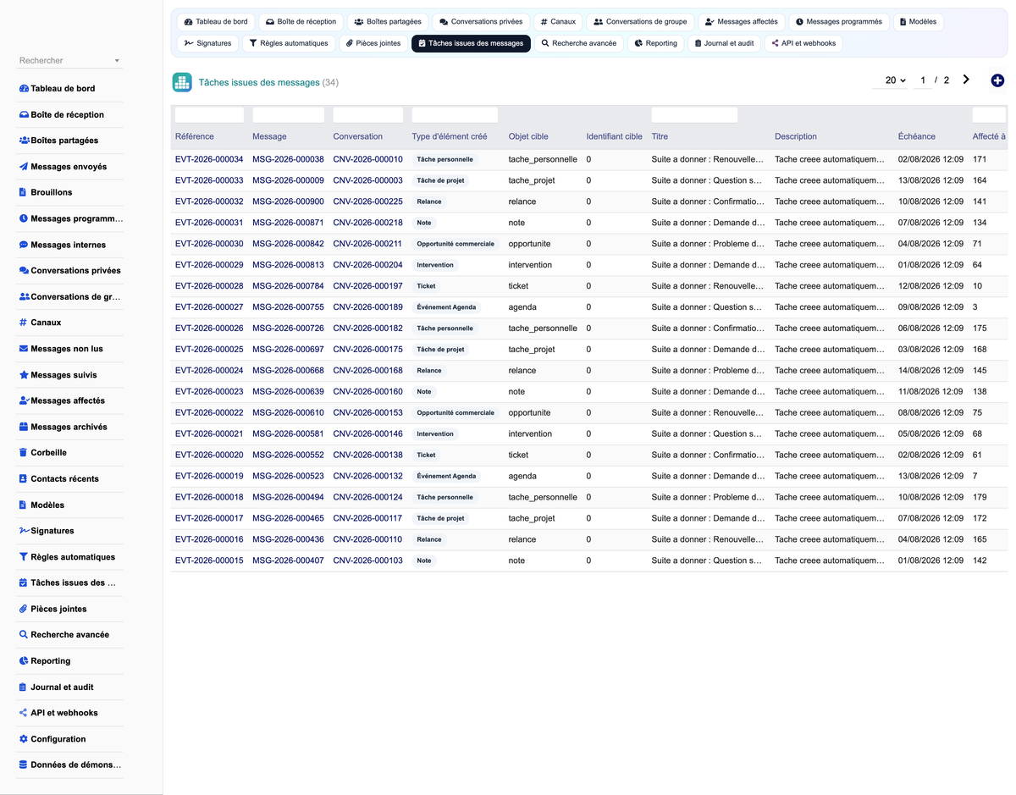
Task: Click the Opportunité commerciale badge for EVT-2026-000030
Action: (x=456, y=244)
